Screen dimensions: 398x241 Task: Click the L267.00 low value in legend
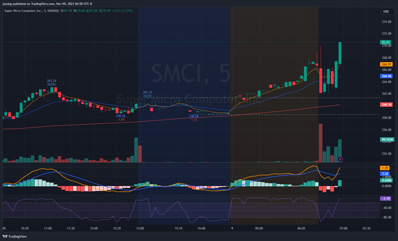[x=92, y=11]
